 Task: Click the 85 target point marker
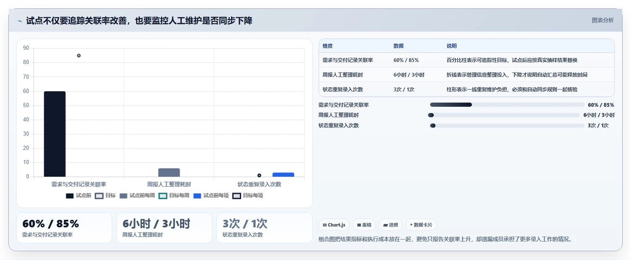pyautogui.click(x=79, y=56)
